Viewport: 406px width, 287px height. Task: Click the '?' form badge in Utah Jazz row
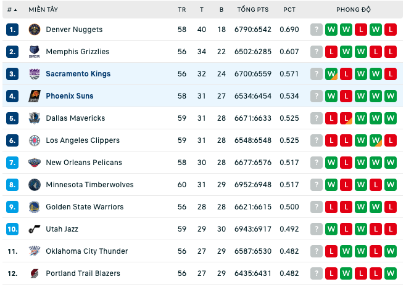tap(317, 229)
